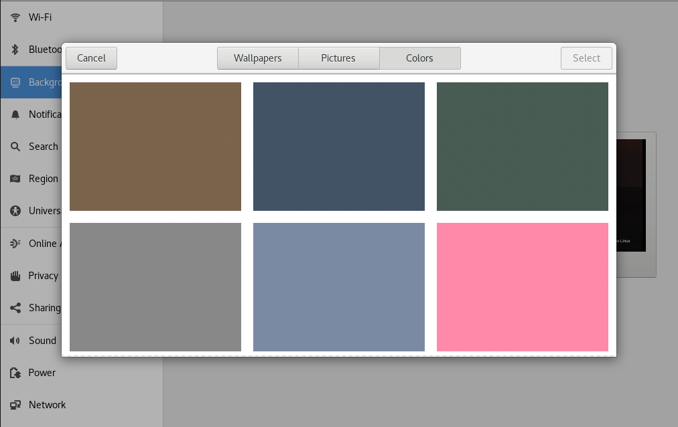Click the Power battery icon
The image size is (678, 427).
pos(15,373)
